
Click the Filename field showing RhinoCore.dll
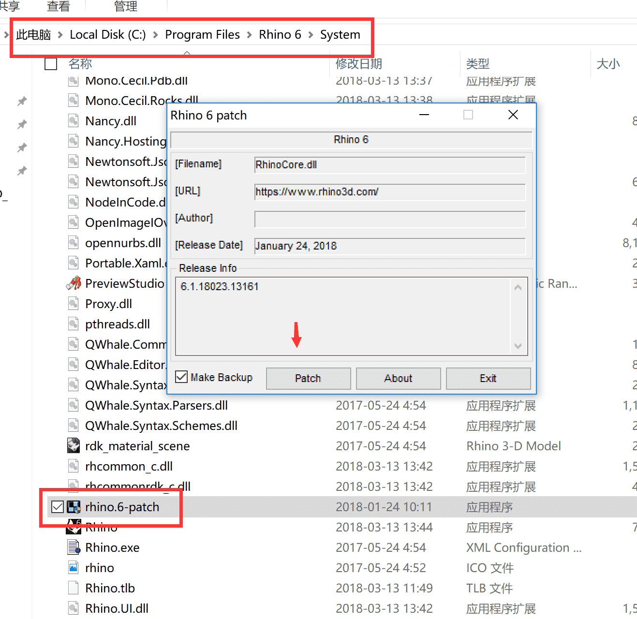[x=390, y=165]
